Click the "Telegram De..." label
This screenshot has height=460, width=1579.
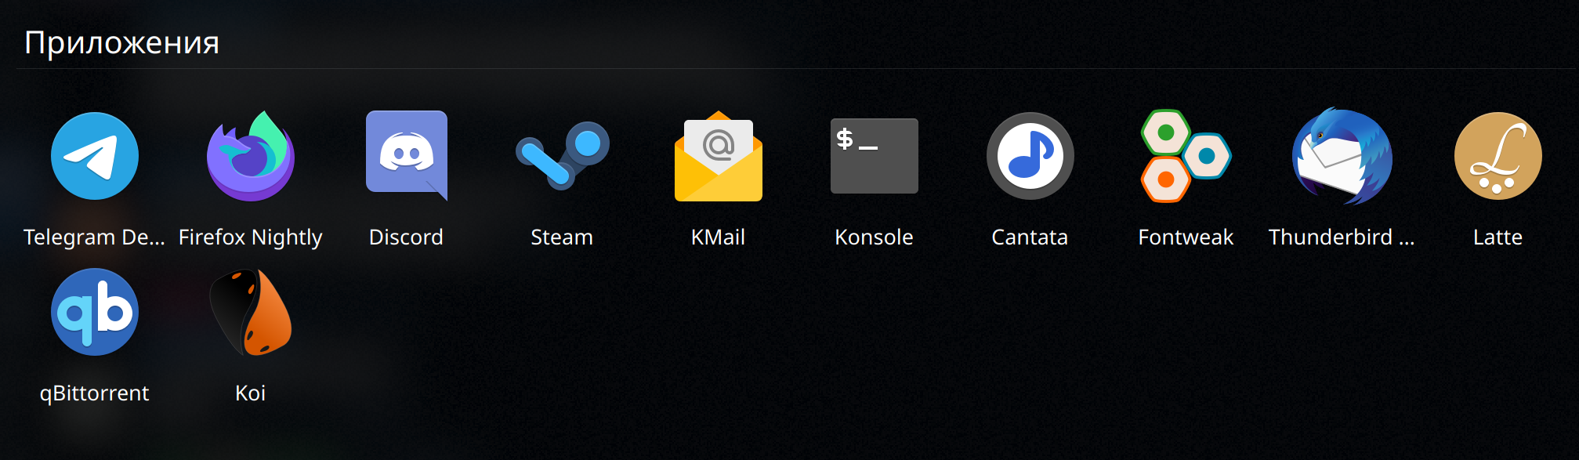click(x=95, y=237)
